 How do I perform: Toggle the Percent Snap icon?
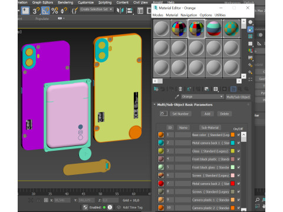(x=55, y=11)
